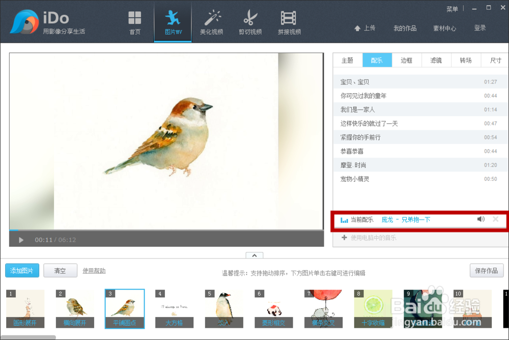Select the song 这样快乐的就过了一天
Screen dimensions: 509x340
(421, 123)
